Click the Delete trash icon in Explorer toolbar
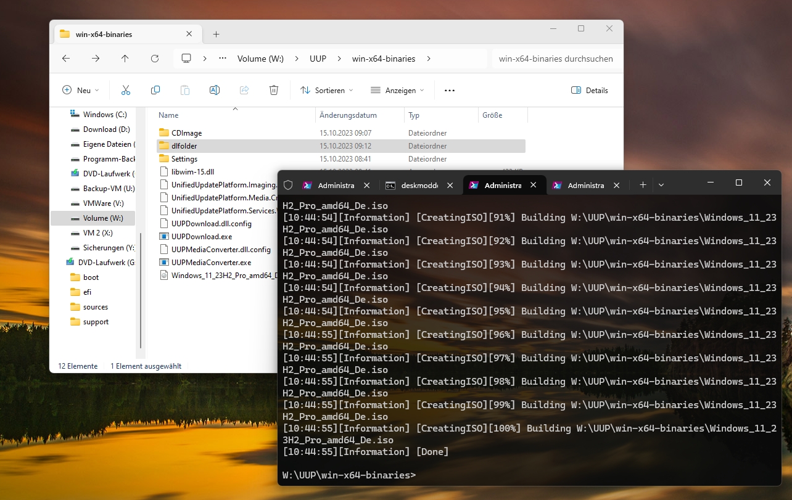 (x=274, y=90)
